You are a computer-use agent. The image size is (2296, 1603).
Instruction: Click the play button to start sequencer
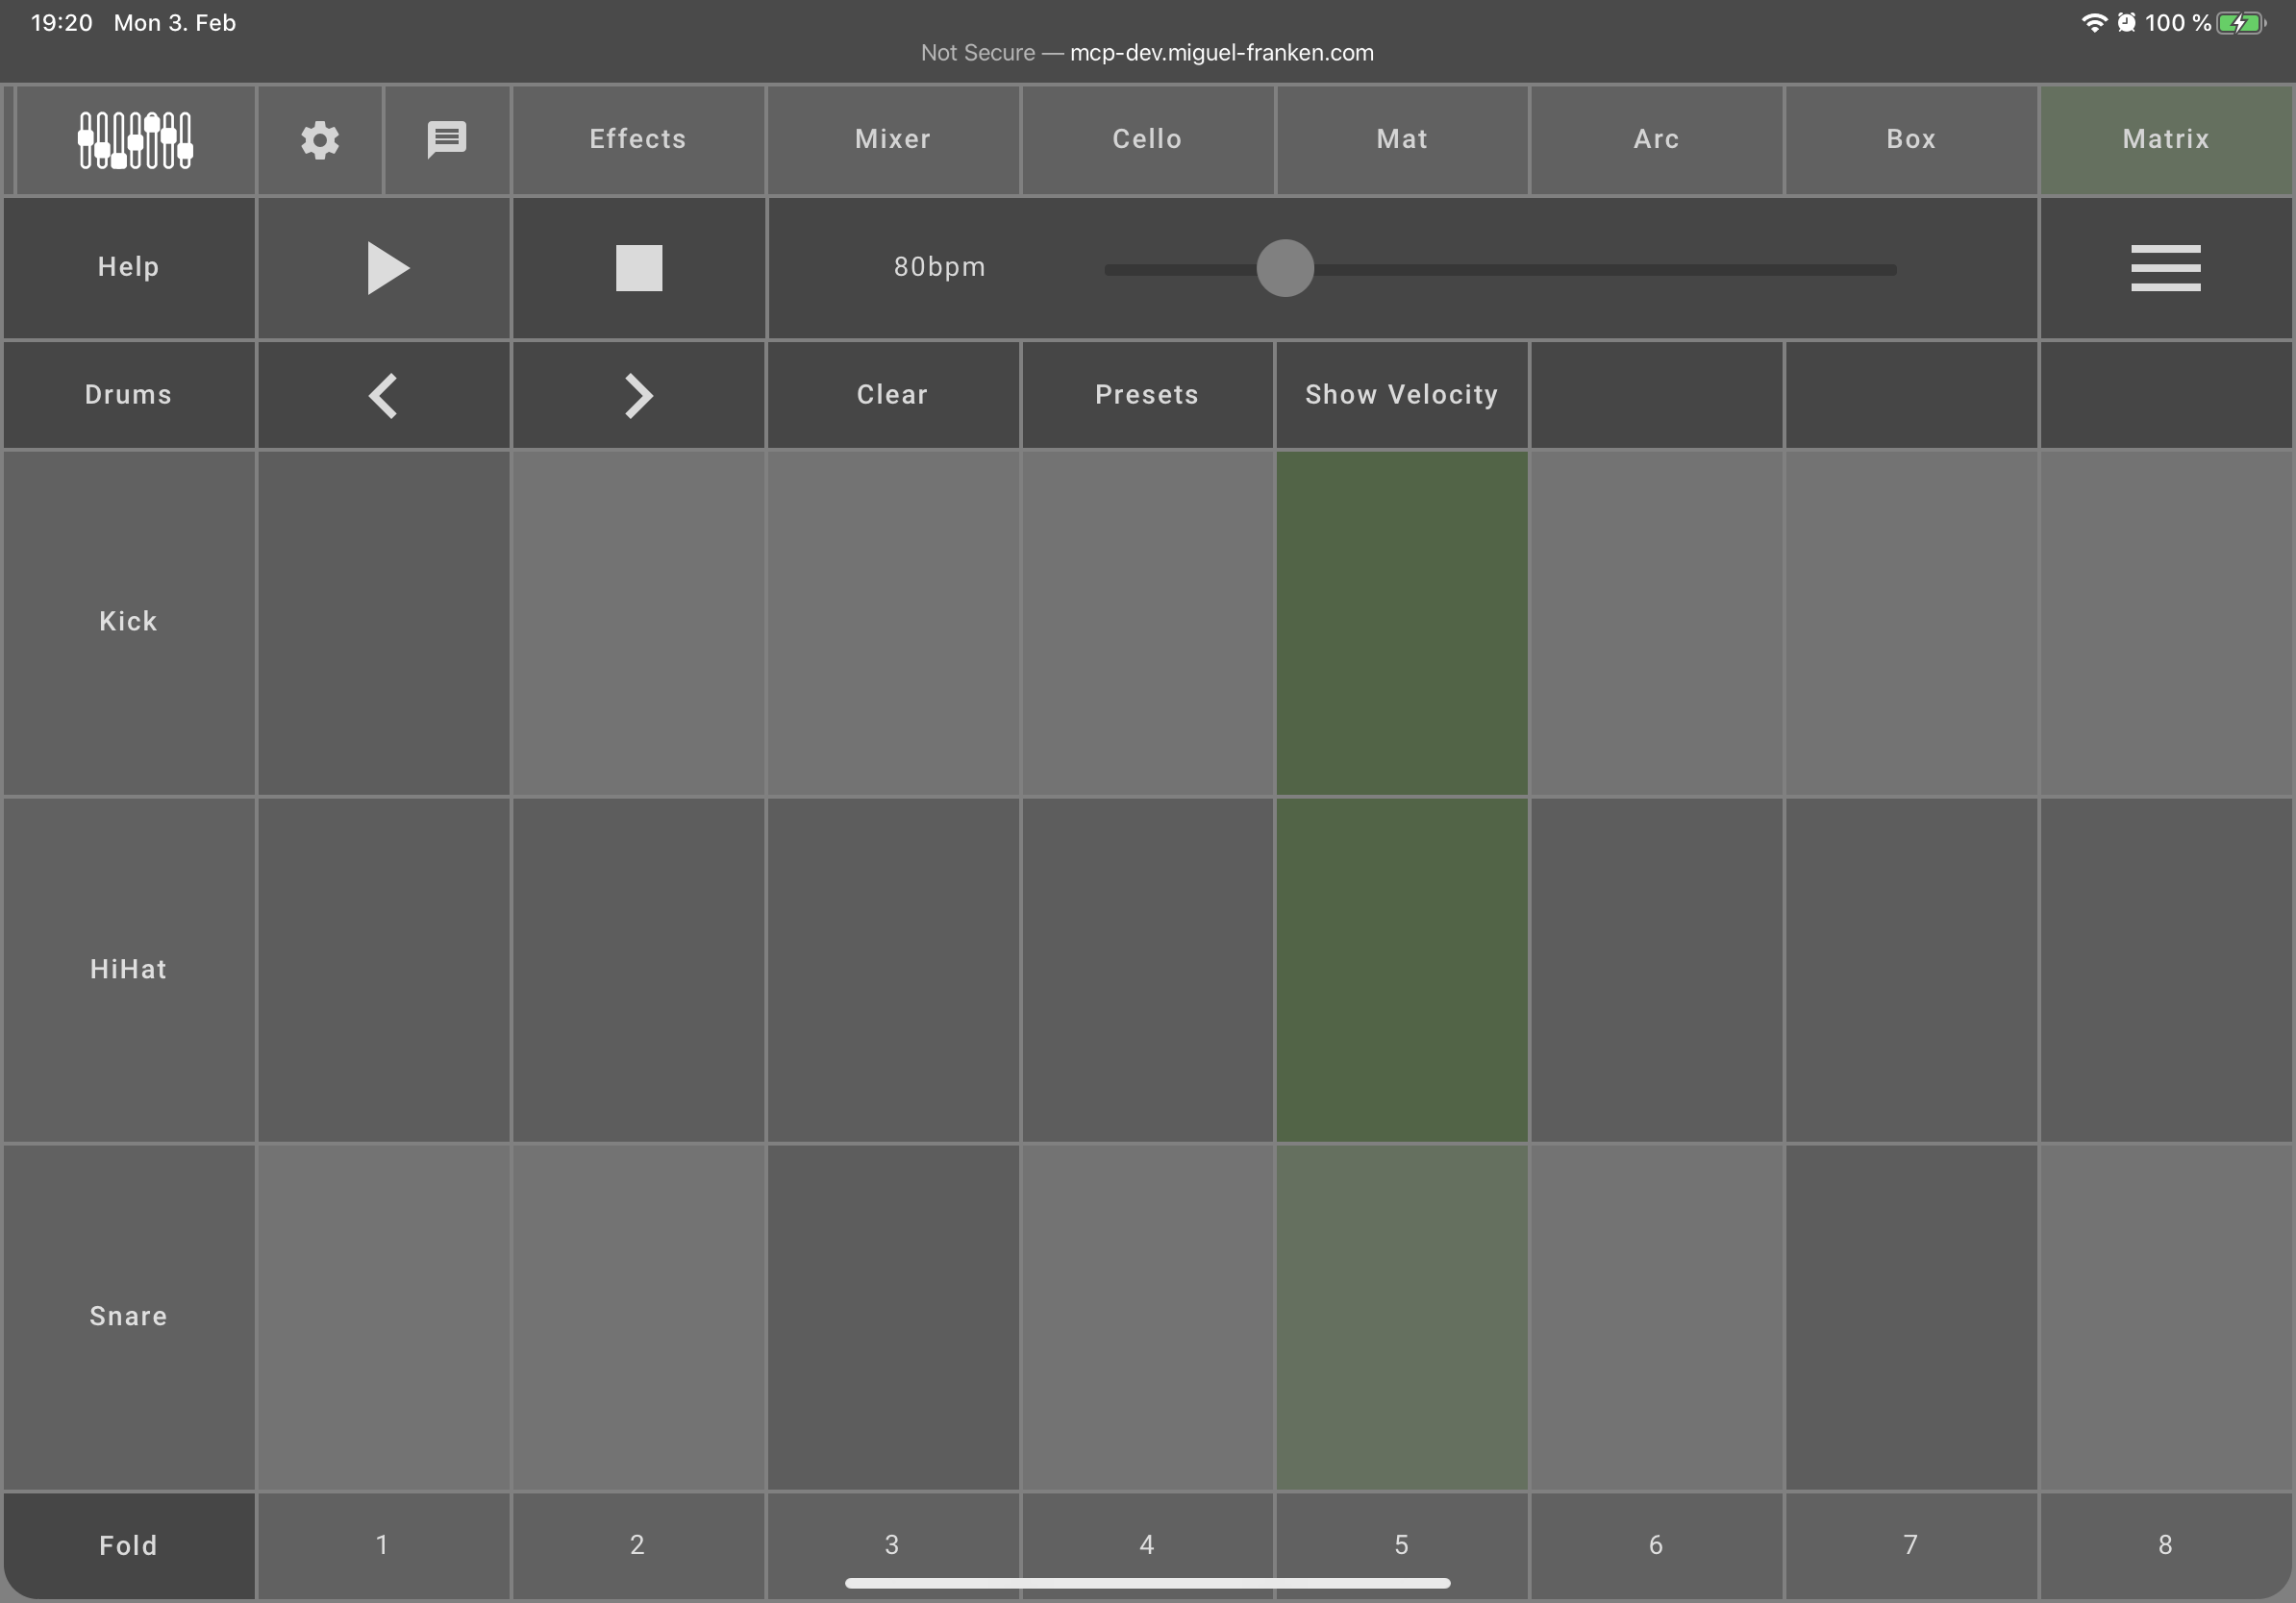point(382,265)
